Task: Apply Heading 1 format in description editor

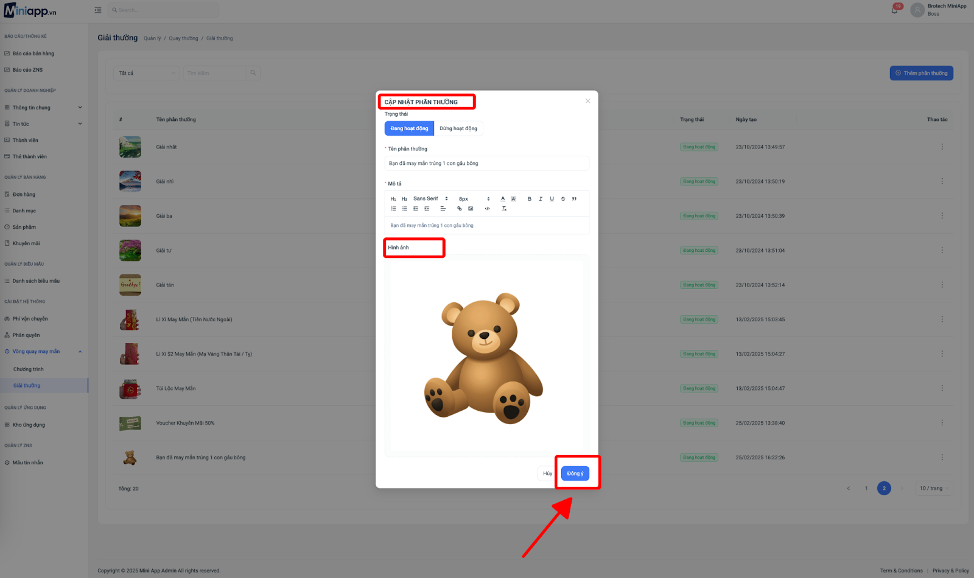Action: coord(393,199)
